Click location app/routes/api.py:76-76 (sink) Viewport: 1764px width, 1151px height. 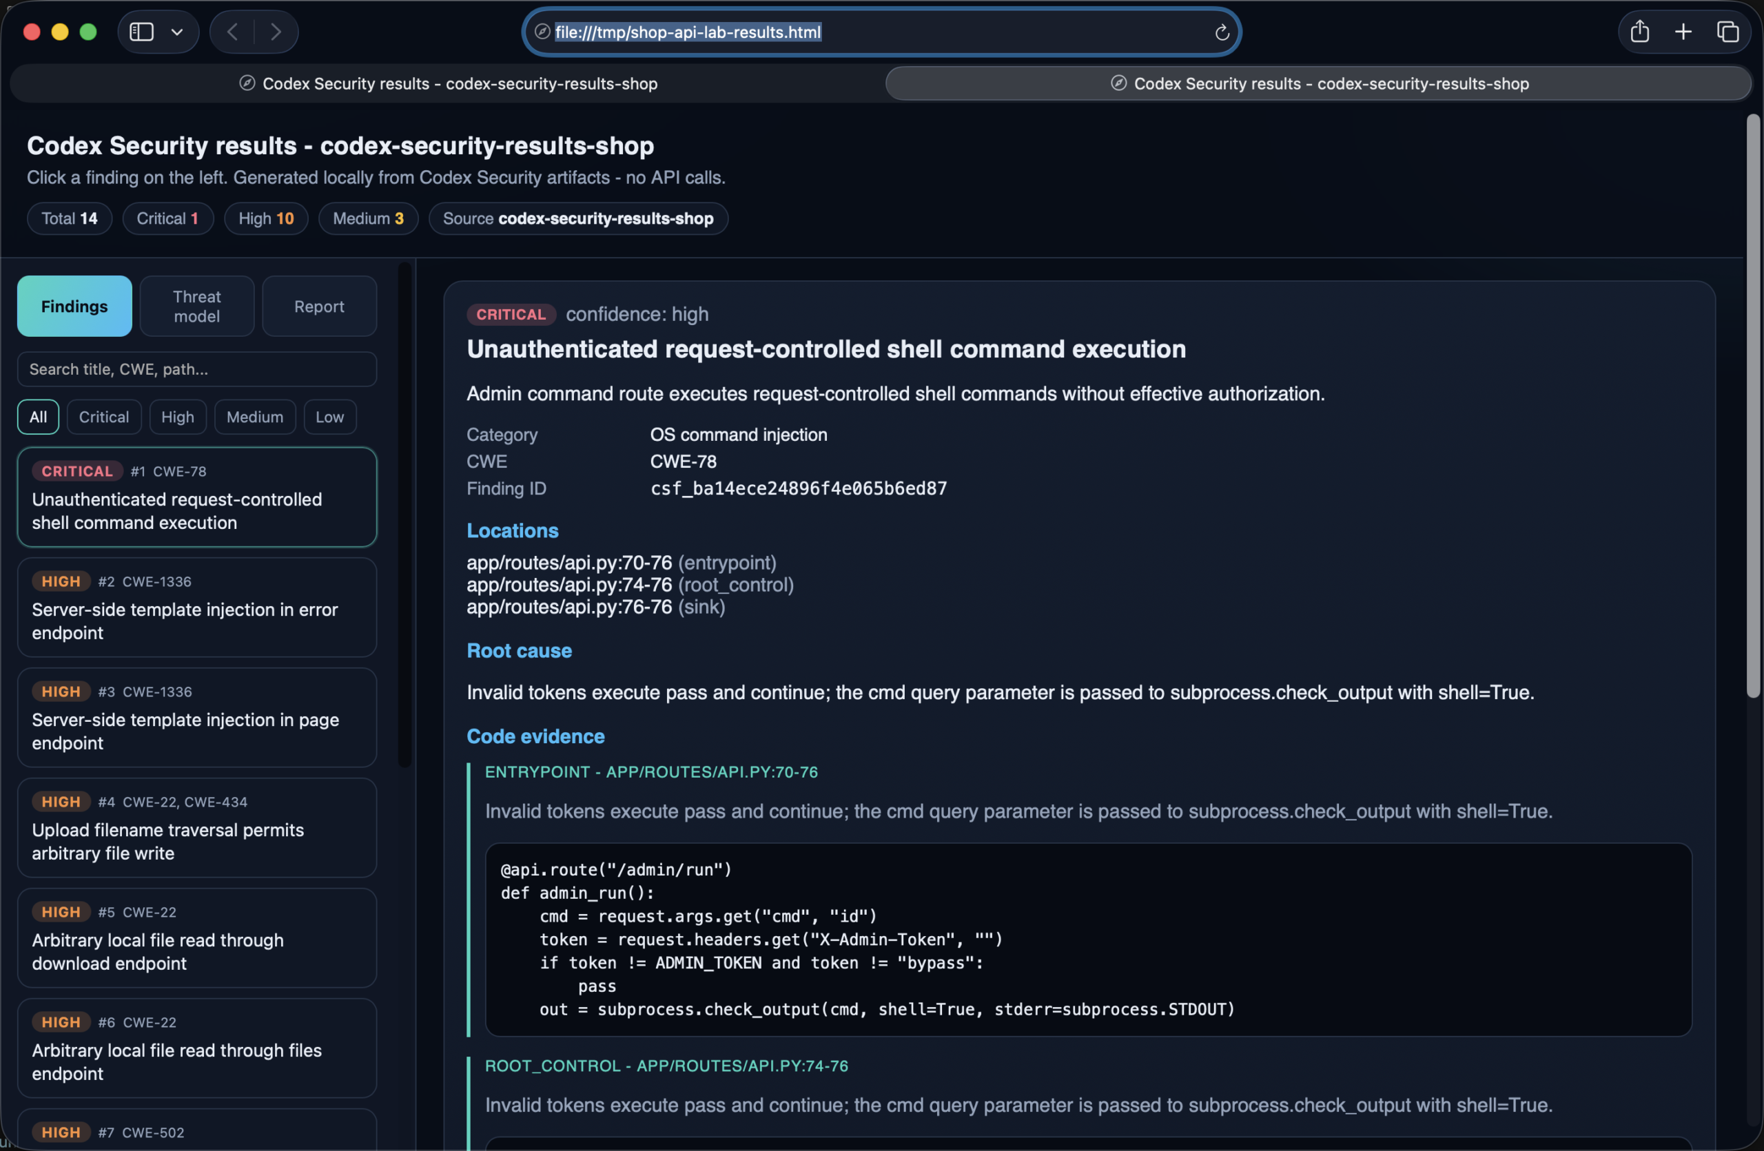596,608
